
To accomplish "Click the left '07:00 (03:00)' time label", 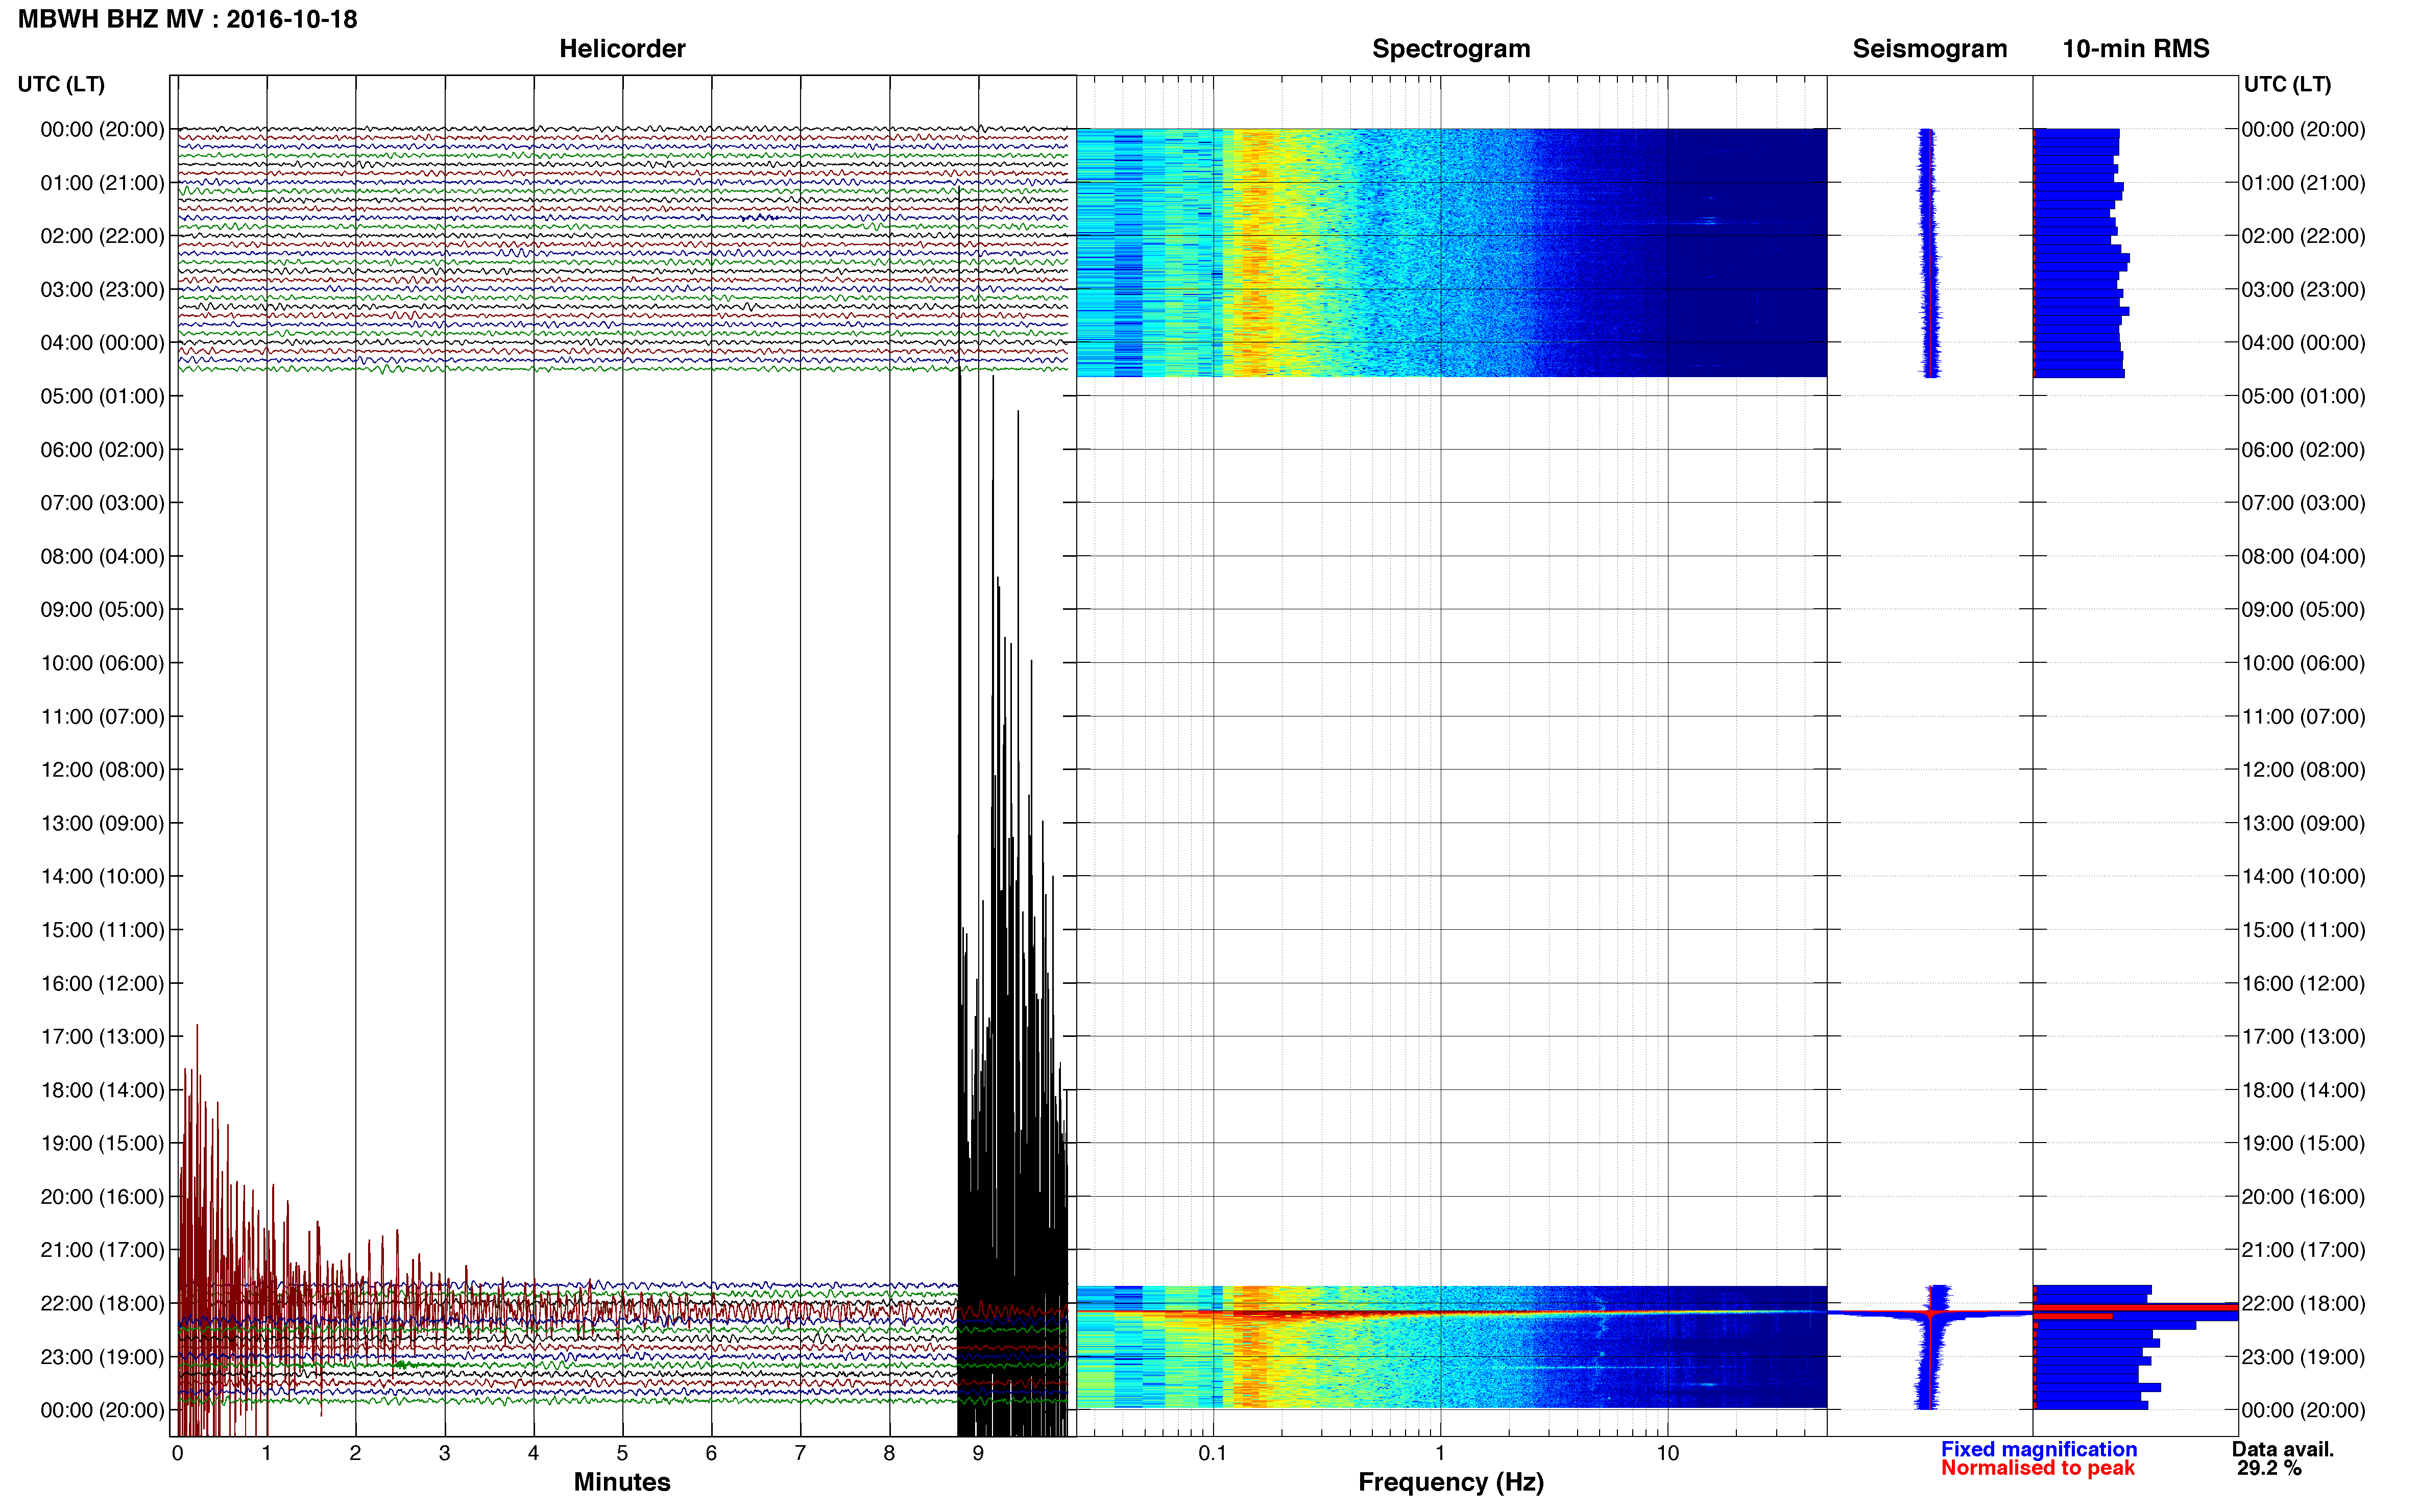I will click(102, 502).
